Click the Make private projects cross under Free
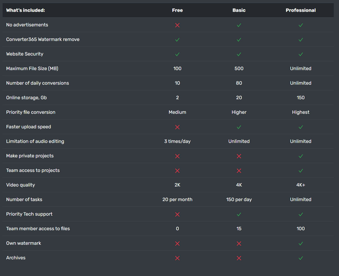Image resolution: width=339 pixels, height=276 pixels. click(x=177, y=156)
